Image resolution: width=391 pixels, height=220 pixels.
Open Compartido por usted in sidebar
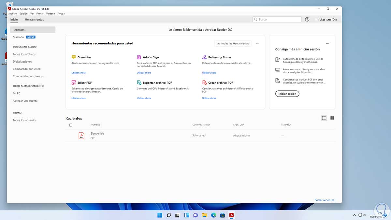tap(27, 69)
